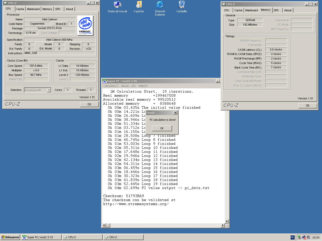This screenshot has width=322, height=241.
Task: Click memory Type SDRAM field
Action: (x=250, y=20)
